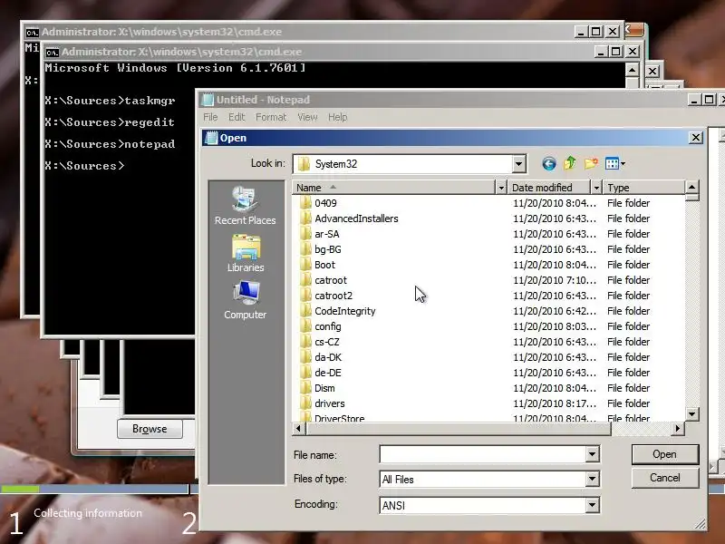725x544 pixels.
Task: Sort by Name column header
Action: click(x=393, y=188)
